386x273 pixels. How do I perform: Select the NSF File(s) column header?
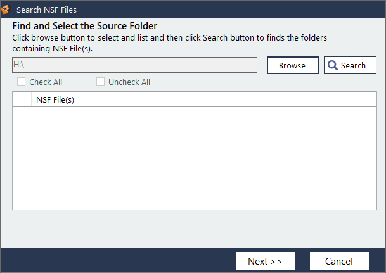tap(56, 100)
